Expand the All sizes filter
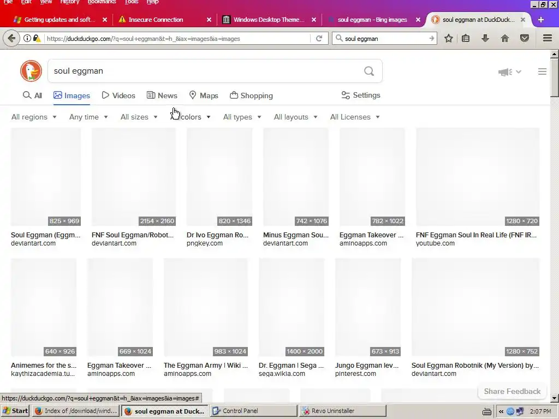 [x=139, y=117]
